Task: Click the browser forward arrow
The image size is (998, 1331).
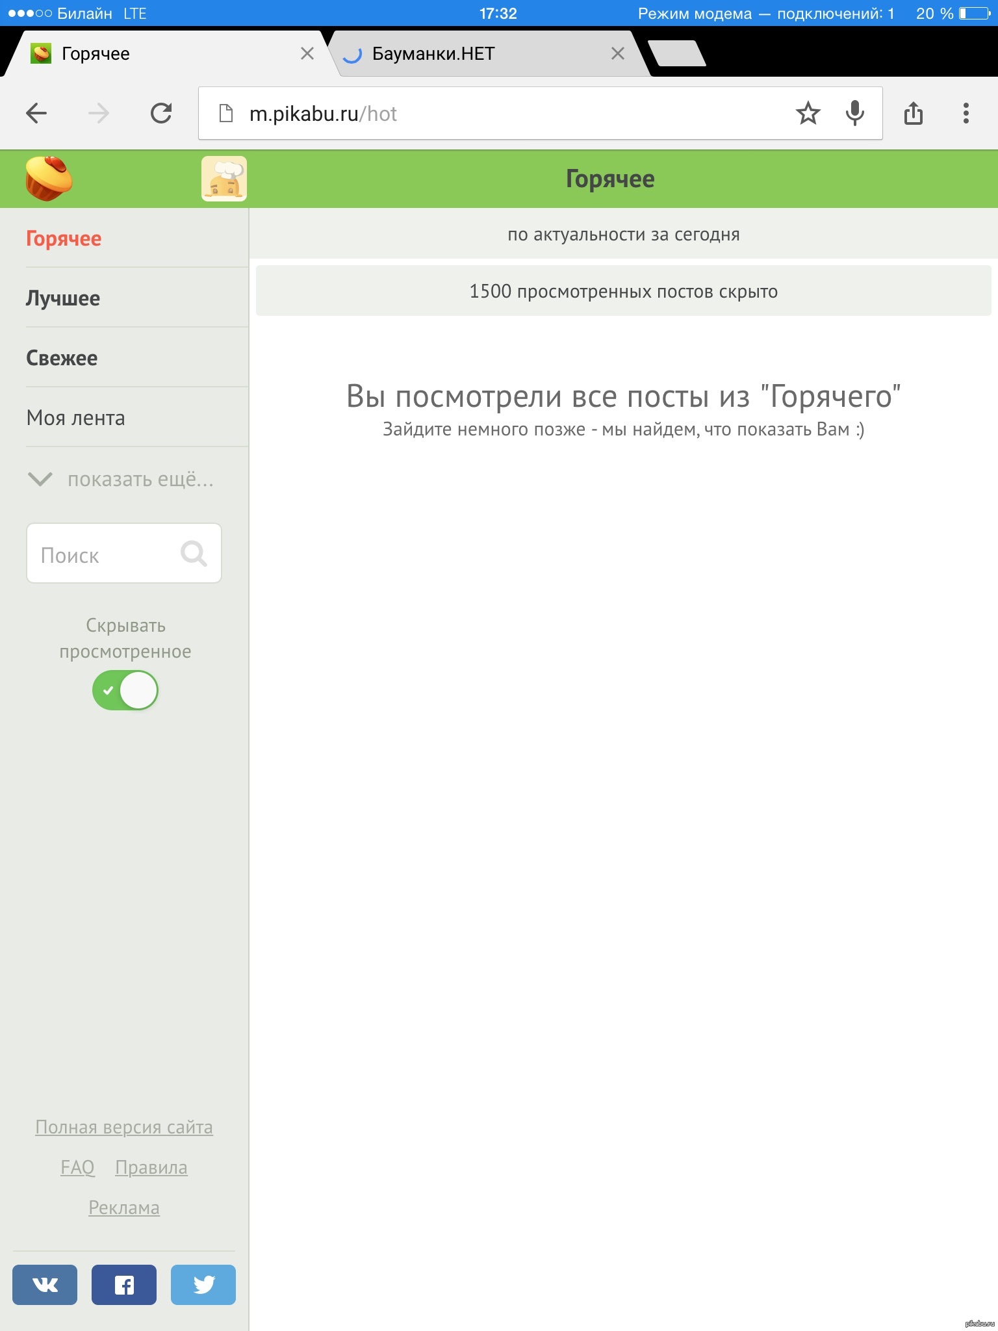Action: pyautogui.click(x=99, y=114)
